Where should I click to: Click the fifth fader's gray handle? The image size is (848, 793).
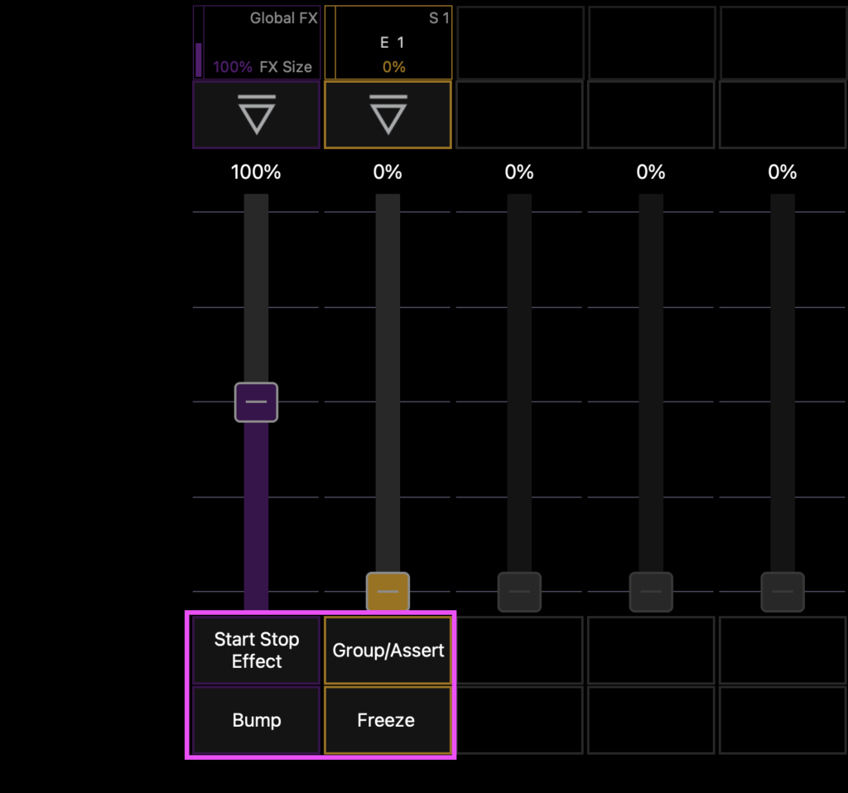coord(783,591)
